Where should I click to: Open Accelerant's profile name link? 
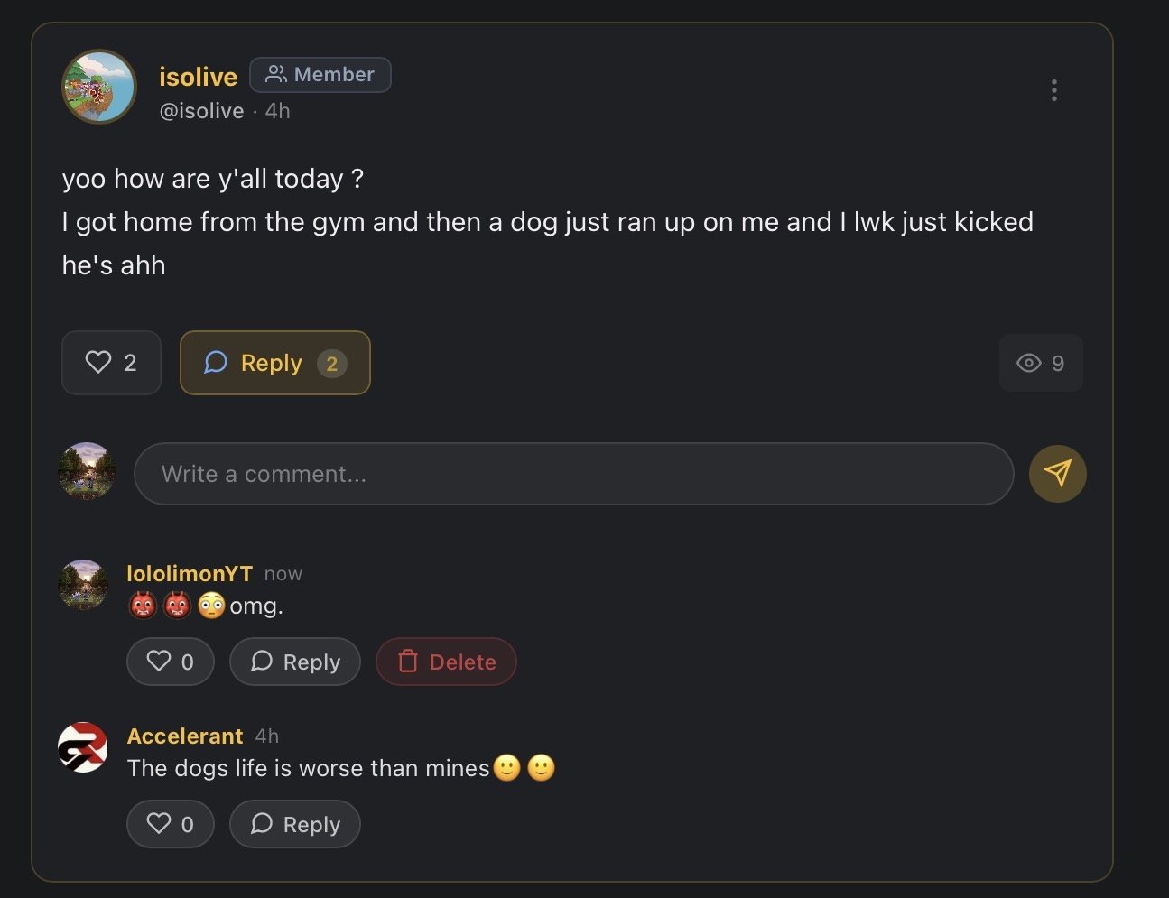pos(185,736)
